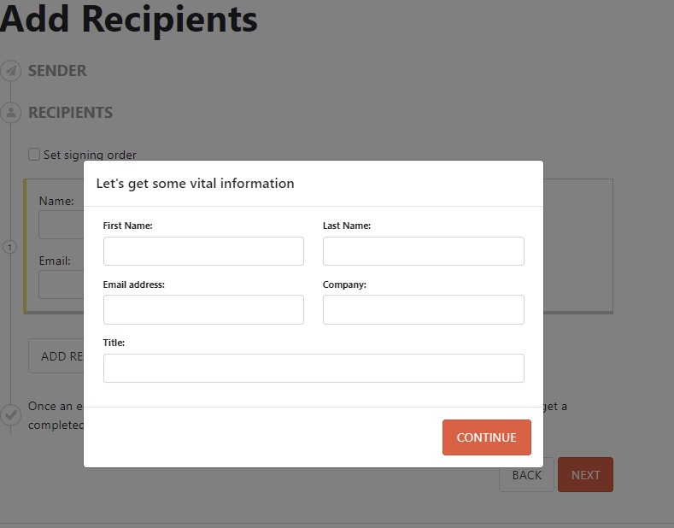
Task: Click the Sender paper-plane step icon
Action: click(10, 71)
